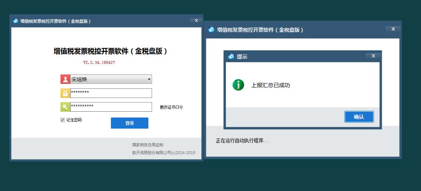This screenshot has width=421, height=191.
Task: Click the large 增值税发票税控开票软件 heading
Action: (x=111, y=51)
